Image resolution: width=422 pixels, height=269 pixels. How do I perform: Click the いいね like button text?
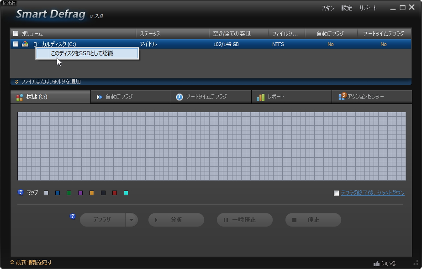[388, 264]
